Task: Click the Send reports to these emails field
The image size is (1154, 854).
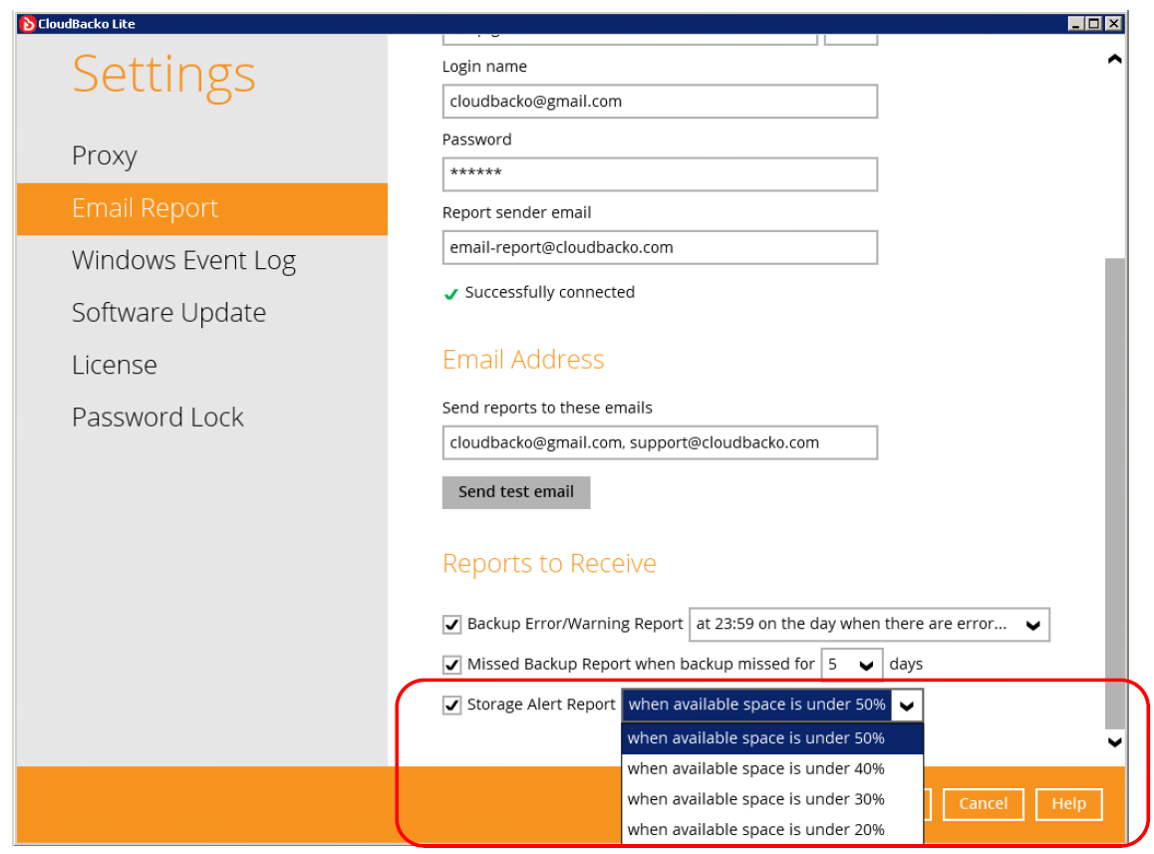Action: [660, 442]
